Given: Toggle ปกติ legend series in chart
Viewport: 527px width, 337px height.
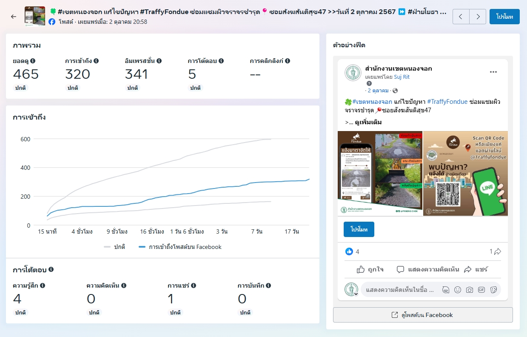Looking at the screenshot, I should tap(114, 247).
